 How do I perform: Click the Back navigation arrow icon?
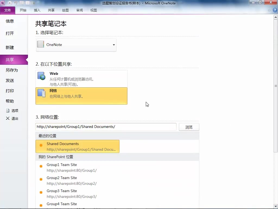[10, 3]
